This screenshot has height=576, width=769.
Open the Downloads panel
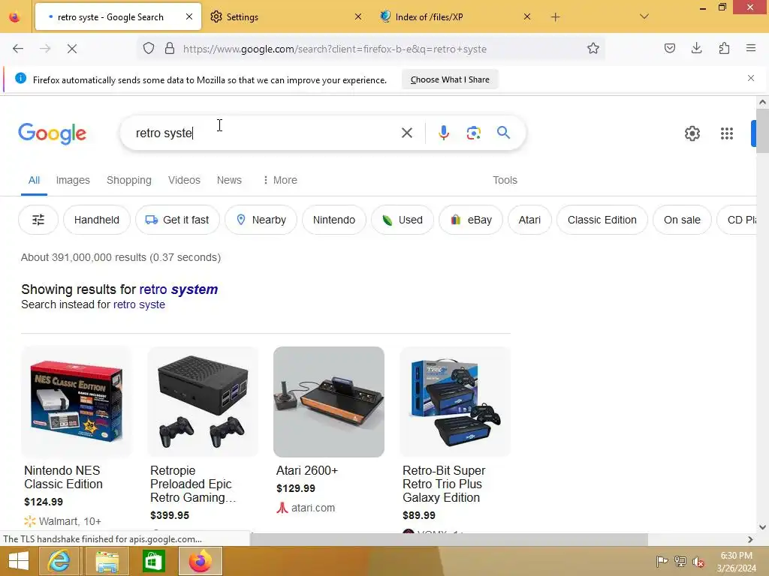point(696,48)
